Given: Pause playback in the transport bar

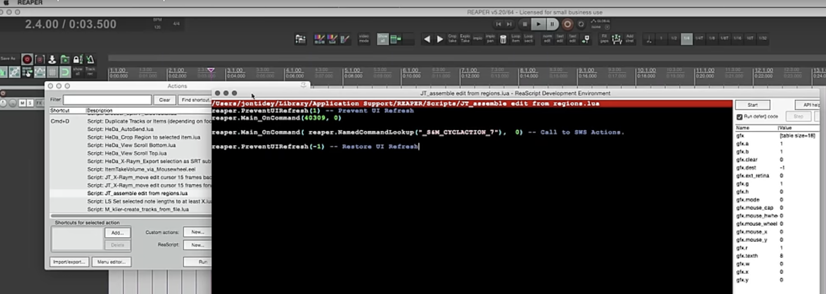Looking at the screenshot, I should [x=552, y=24].
